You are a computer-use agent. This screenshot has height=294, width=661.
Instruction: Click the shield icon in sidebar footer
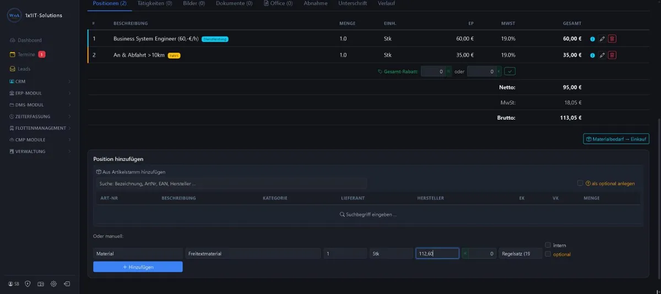pos(28,284)
